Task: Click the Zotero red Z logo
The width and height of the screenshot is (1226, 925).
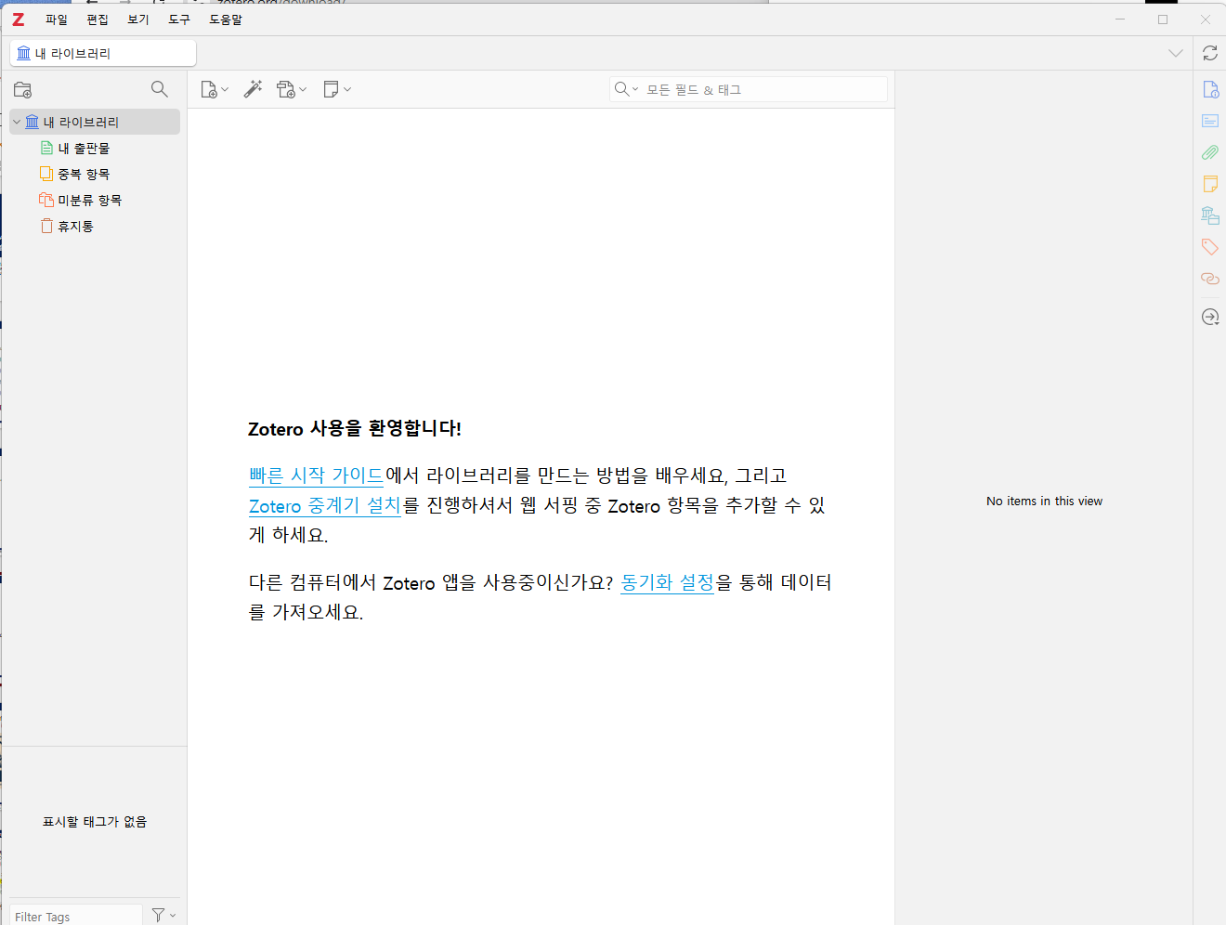Action: pos(18,20)
